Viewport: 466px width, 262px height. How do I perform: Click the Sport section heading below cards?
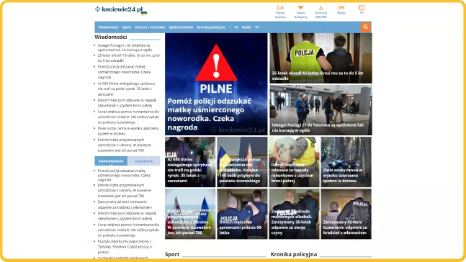click(172, 254)
